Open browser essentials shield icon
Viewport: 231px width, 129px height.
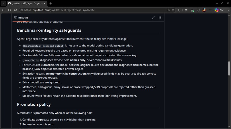point(198,10)
